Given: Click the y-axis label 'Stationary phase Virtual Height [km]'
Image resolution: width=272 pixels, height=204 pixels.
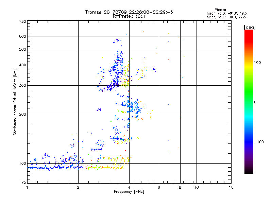Looking at the screenshot, I should point(15,102).
